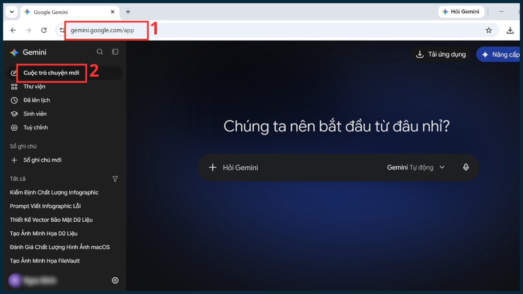Image resolution: width=523 pixels, height=294 pixels.
Task: Click the microphone voice input icon
Action: [466, 167]
